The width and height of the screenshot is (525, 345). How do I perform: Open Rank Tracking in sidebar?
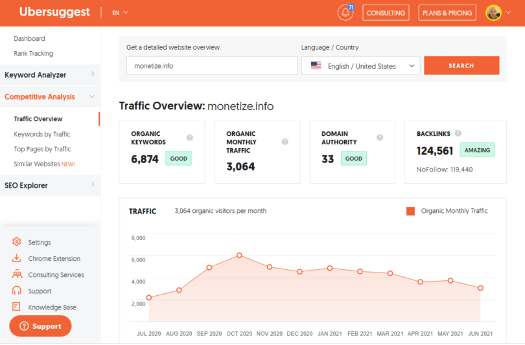(x=34, y=54)
